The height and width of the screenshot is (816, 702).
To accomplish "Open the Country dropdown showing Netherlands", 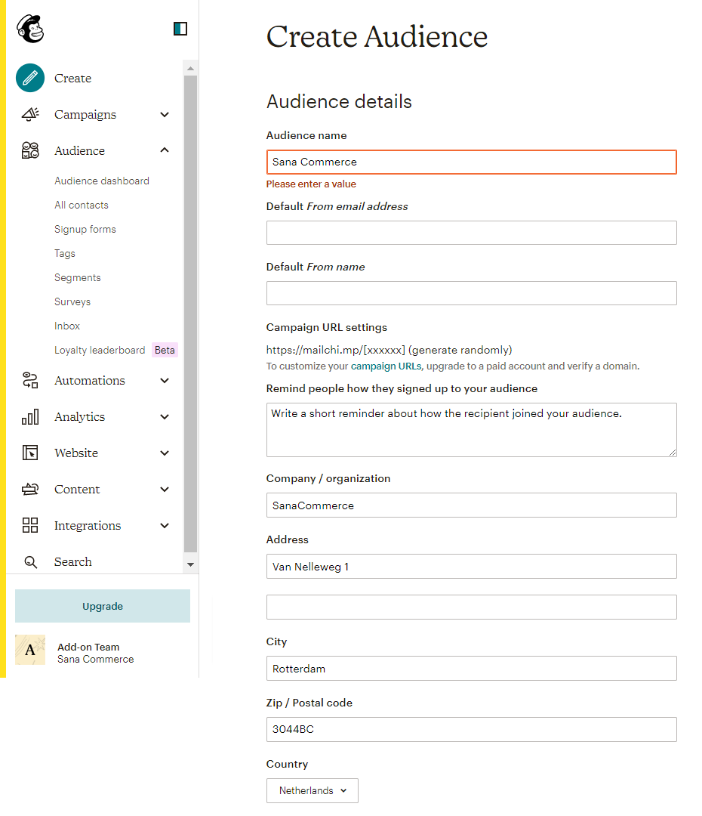I will (x=313, y=790).
